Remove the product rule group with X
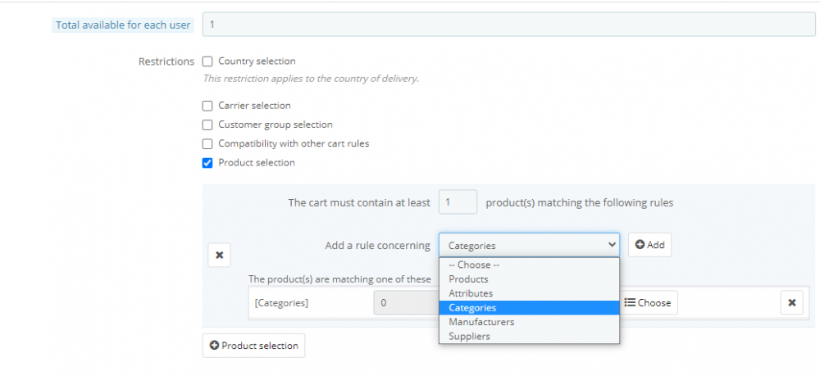This screenshot has height=376, width=820. click(x=219, y=255)
